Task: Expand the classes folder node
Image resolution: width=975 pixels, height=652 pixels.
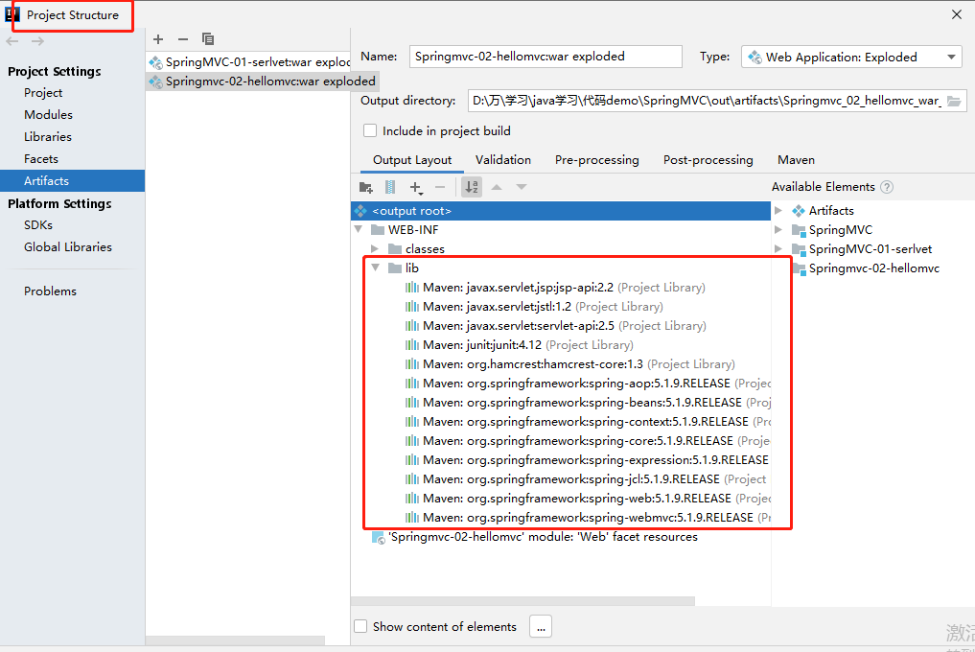Action: click(x=375, y=249)
